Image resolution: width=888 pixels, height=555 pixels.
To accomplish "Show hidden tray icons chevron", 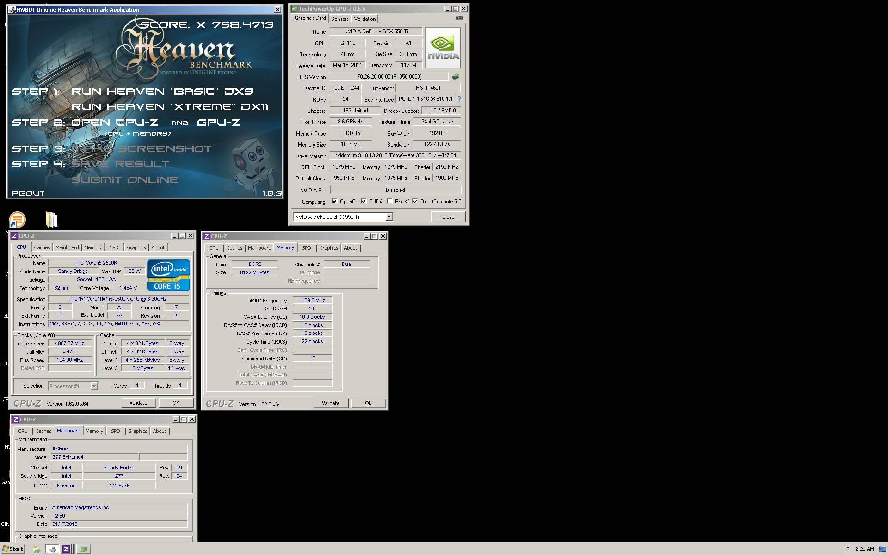I will pos(848,549).
